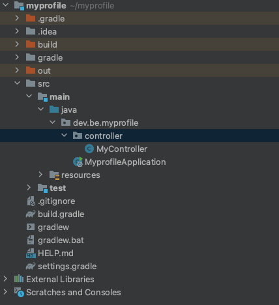
Task: Select the External Libraries label
Action: (x=60, y=280)
